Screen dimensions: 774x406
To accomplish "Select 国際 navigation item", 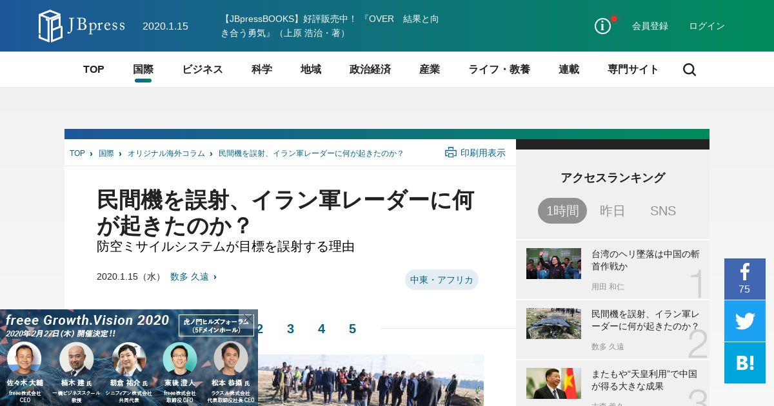I will pos(143,70).
